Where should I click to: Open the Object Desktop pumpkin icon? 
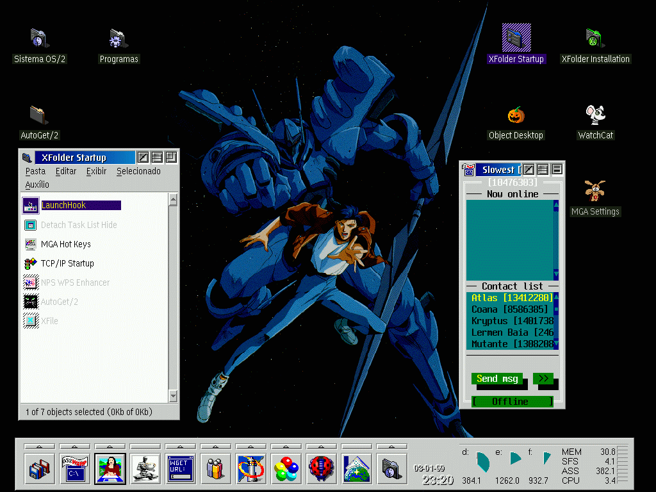[x=516, y=115]
